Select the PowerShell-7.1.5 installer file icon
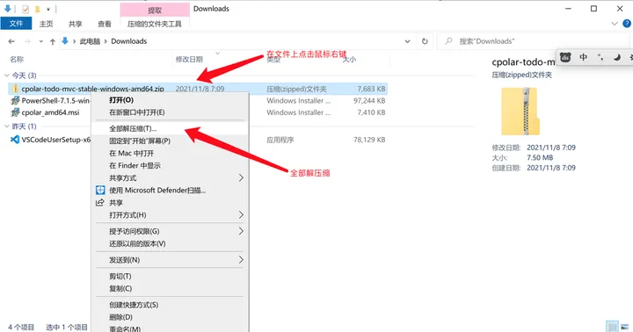 tap(15, 100)
